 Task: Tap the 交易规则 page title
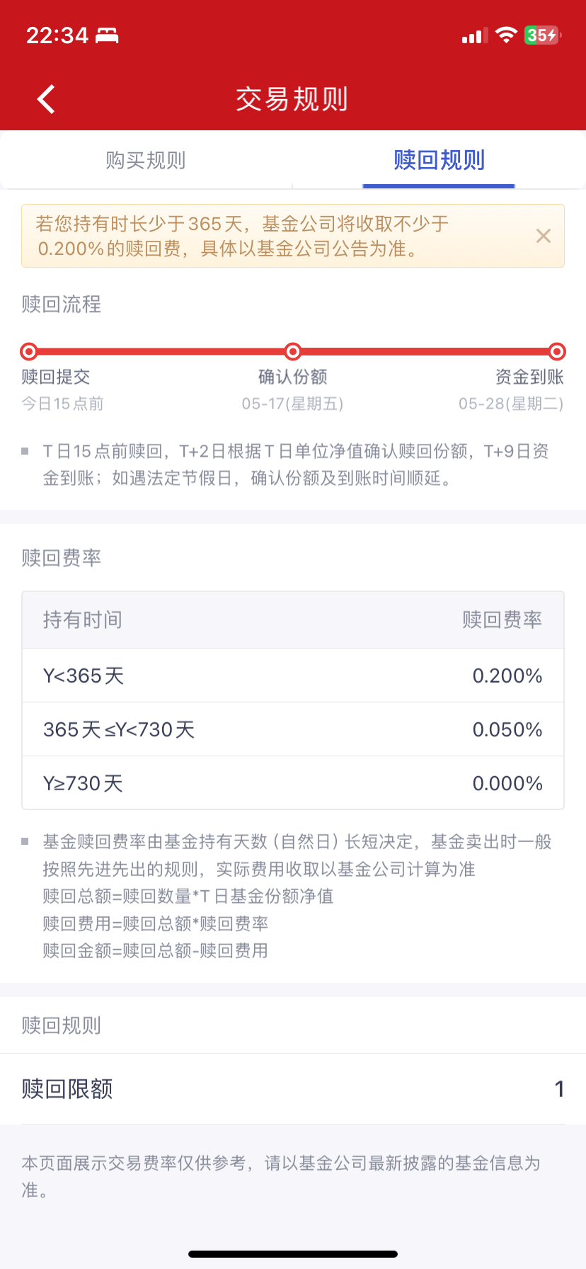click(292, 99)
